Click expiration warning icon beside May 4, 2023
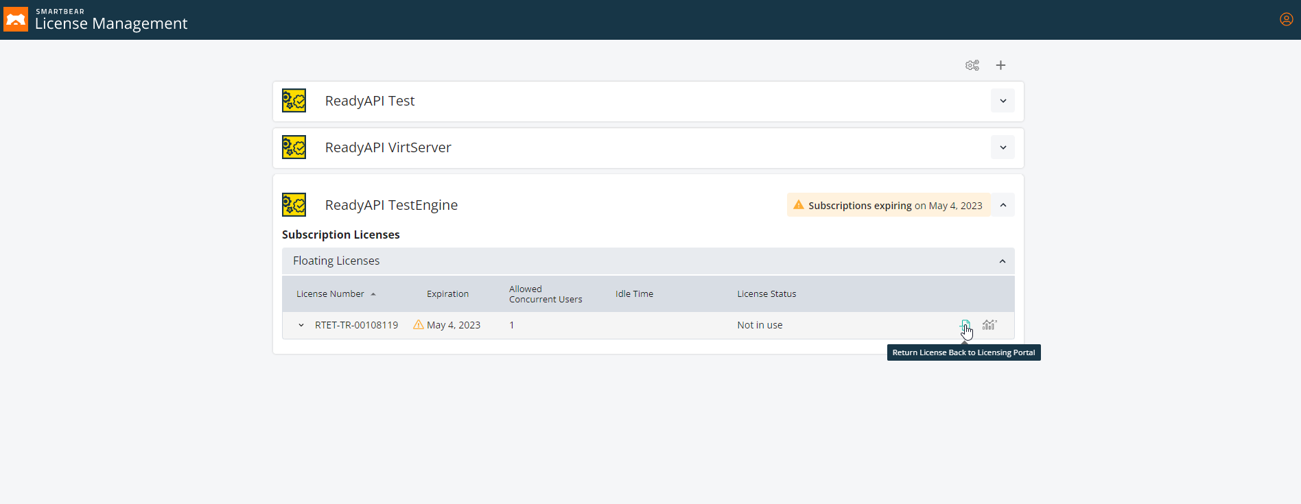 [x=419, y=324]
